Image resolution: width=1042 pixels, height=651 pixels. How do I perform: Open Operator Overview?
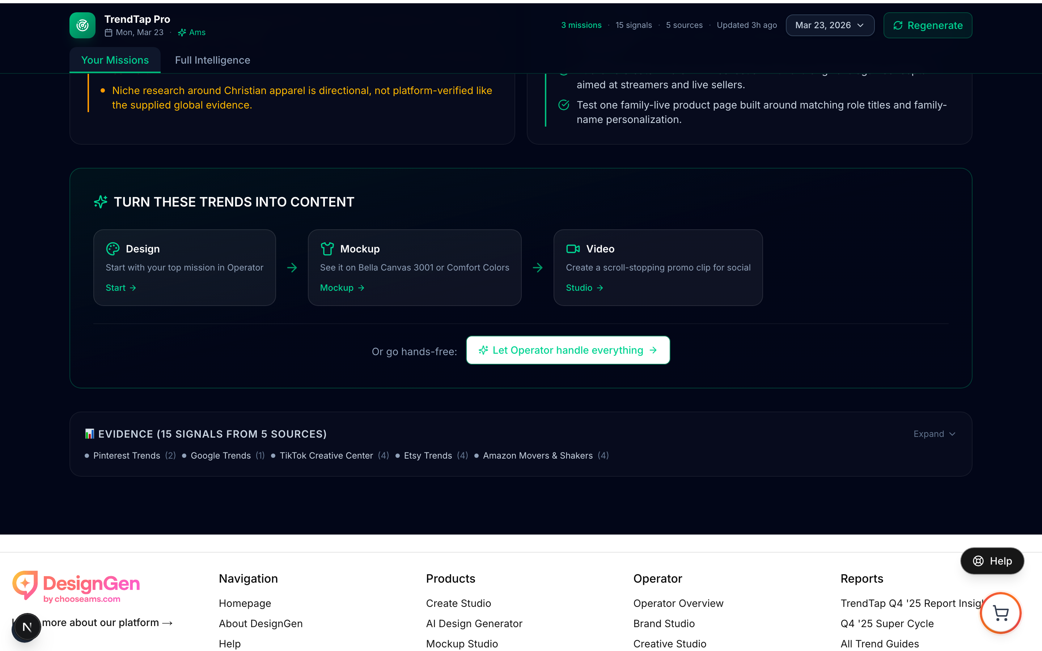coord(678,603)
